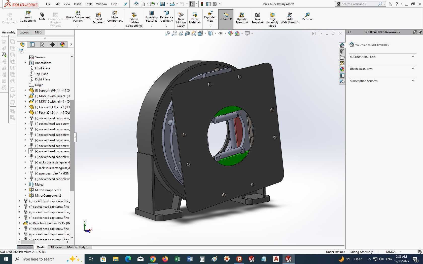The image size is (423, 264).
Task: Create a New Motion Study
Action: (x=181, y=20)
